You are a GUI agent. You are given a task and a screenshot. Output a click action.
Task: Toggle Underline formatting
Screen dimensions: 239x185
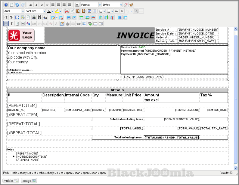(x=42, y=5)
